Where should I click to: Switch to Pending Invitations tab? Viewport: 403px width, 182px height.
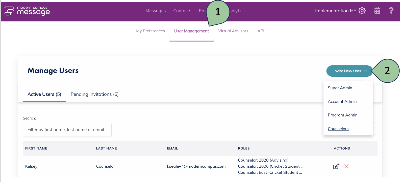pos(94,94)
